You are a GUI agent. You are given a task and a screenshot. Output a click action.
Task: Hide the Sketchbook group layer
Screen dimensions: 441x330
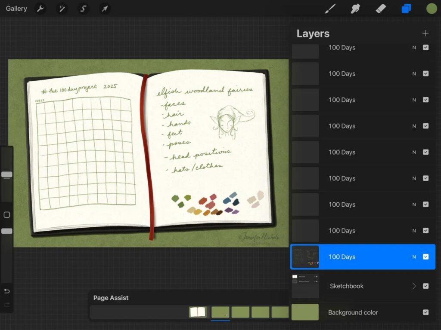coord(425,286)
